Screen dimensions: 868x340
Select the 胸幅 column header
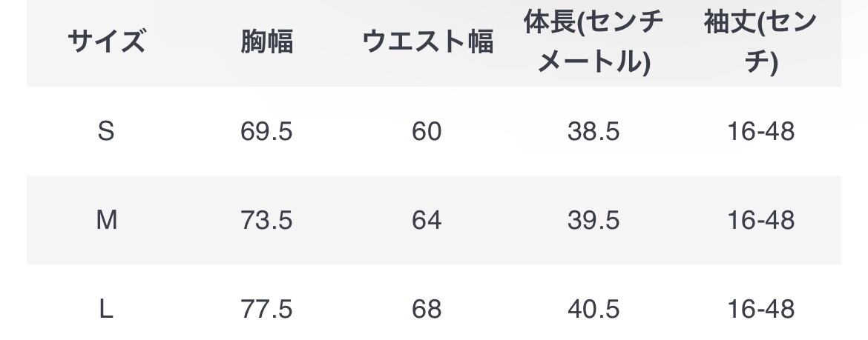point(266,42)
